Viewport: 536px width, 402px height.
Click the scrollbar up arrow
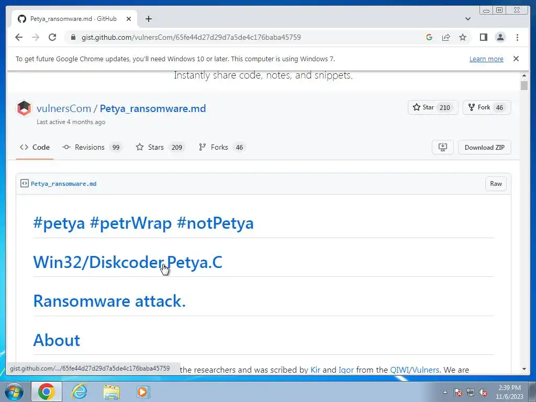pyautogui.click(x=524, y=75)
